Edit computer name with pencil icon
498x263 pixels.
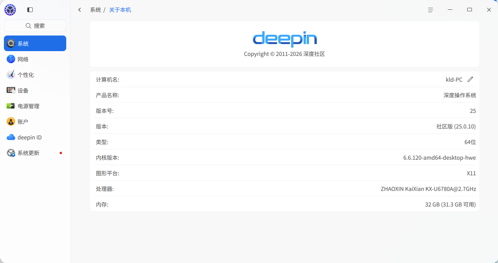470,79
